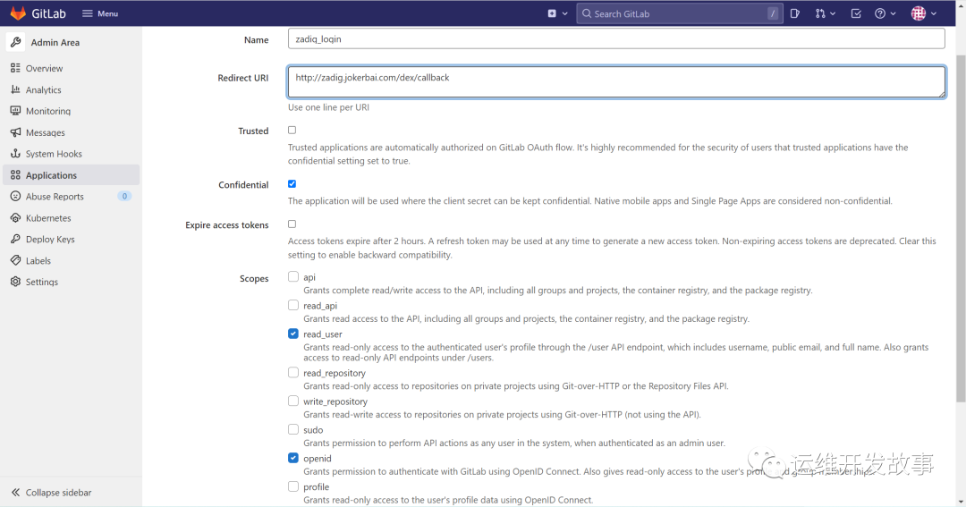966x507 pixels.
Task: Uncheck the Confidential checkbox
Action: (292, 183)
